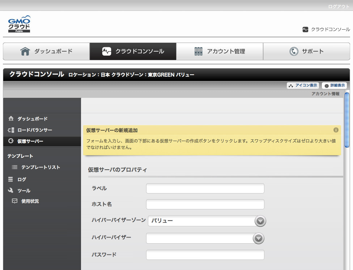
Task: Expand the ハイパーバイザーゾーン dropdown arrow
Action: click(260, 221)
